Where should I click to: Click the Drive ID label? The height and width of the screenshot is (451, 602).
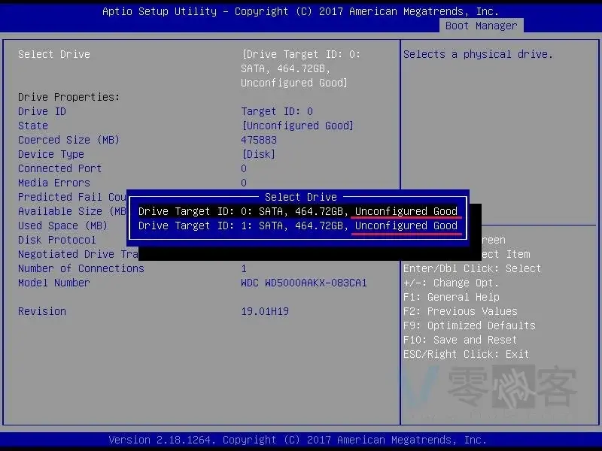click(42, 111)
